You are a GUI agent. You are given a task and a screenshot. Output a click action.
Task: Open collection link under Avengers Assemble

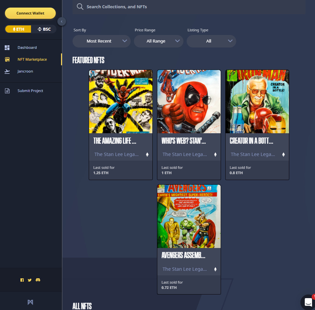coord(185,269)
